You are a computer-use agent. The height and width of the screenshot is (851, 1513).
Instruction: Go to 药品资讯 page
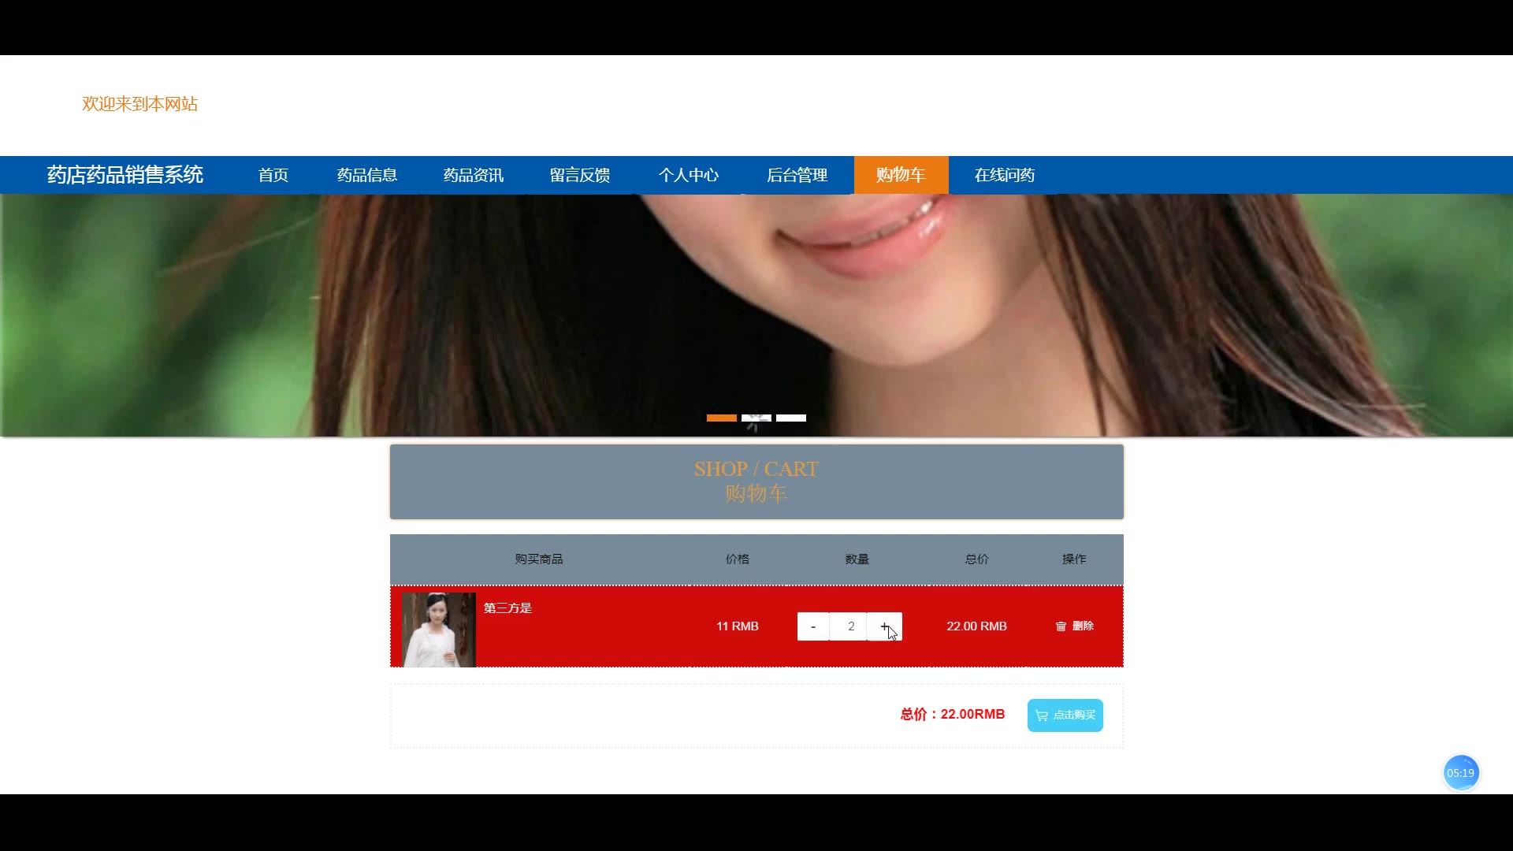[474, 175]
